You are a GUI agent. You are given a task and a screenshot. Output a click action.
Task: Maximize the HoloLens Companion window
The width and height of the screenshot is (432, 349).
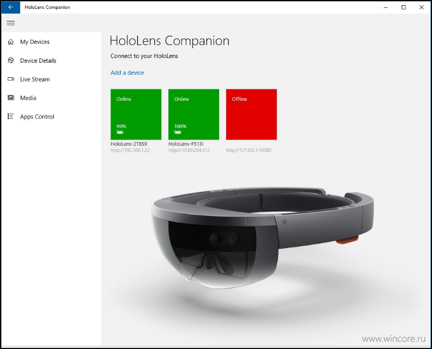pos(404,7)
